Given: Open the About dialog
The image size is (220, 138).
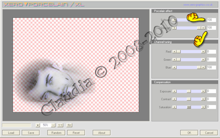Looking at the screenshot, I should pos(101,133).
